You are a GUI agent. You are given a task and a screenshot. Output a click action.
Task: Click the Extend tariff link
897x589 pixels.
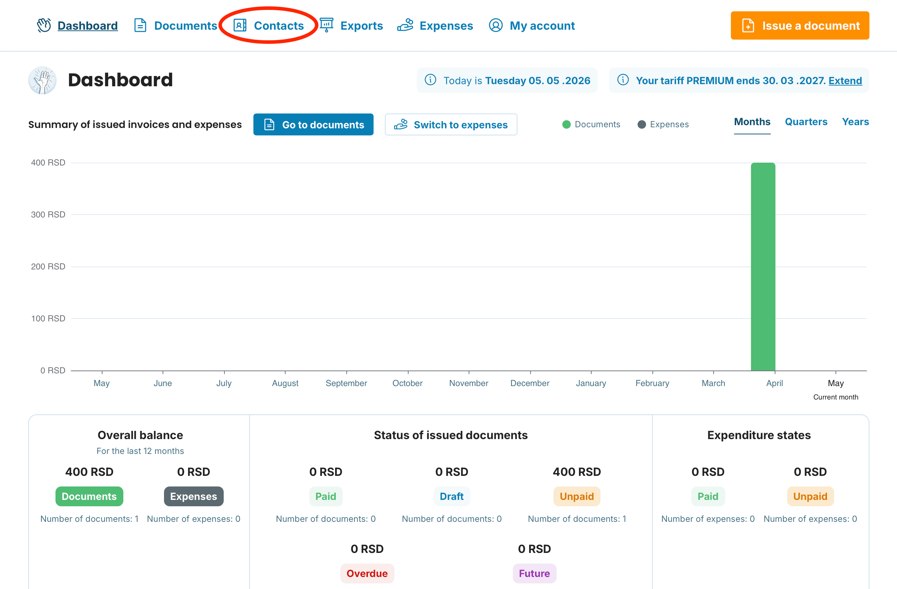[845, 80]
